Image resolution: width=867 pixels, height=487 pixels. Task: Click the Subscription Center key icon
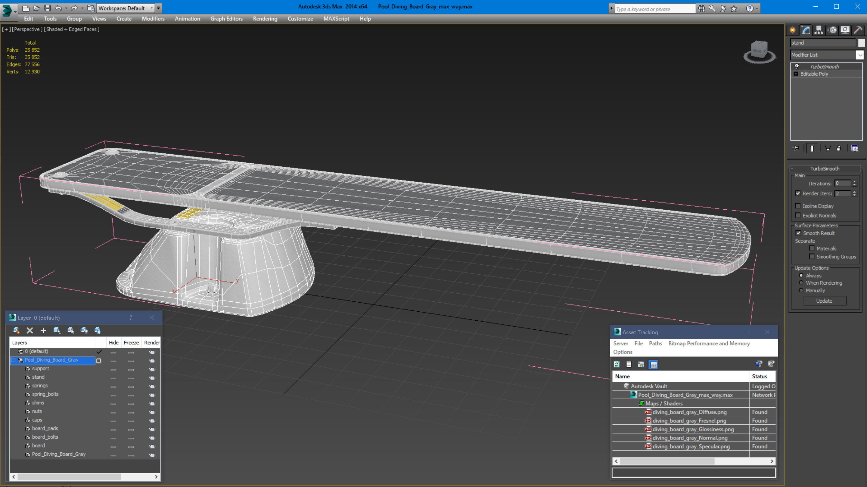pos(712,9)
